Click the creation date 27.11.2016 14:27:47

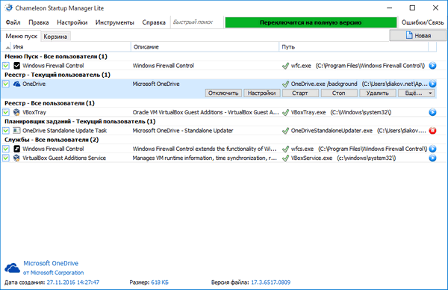point(73,283)
